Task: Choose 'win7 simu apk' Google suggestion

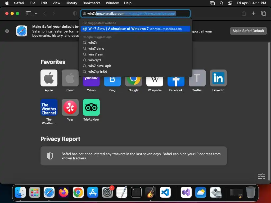Action: pyautogui.click(x=135, y=66)
